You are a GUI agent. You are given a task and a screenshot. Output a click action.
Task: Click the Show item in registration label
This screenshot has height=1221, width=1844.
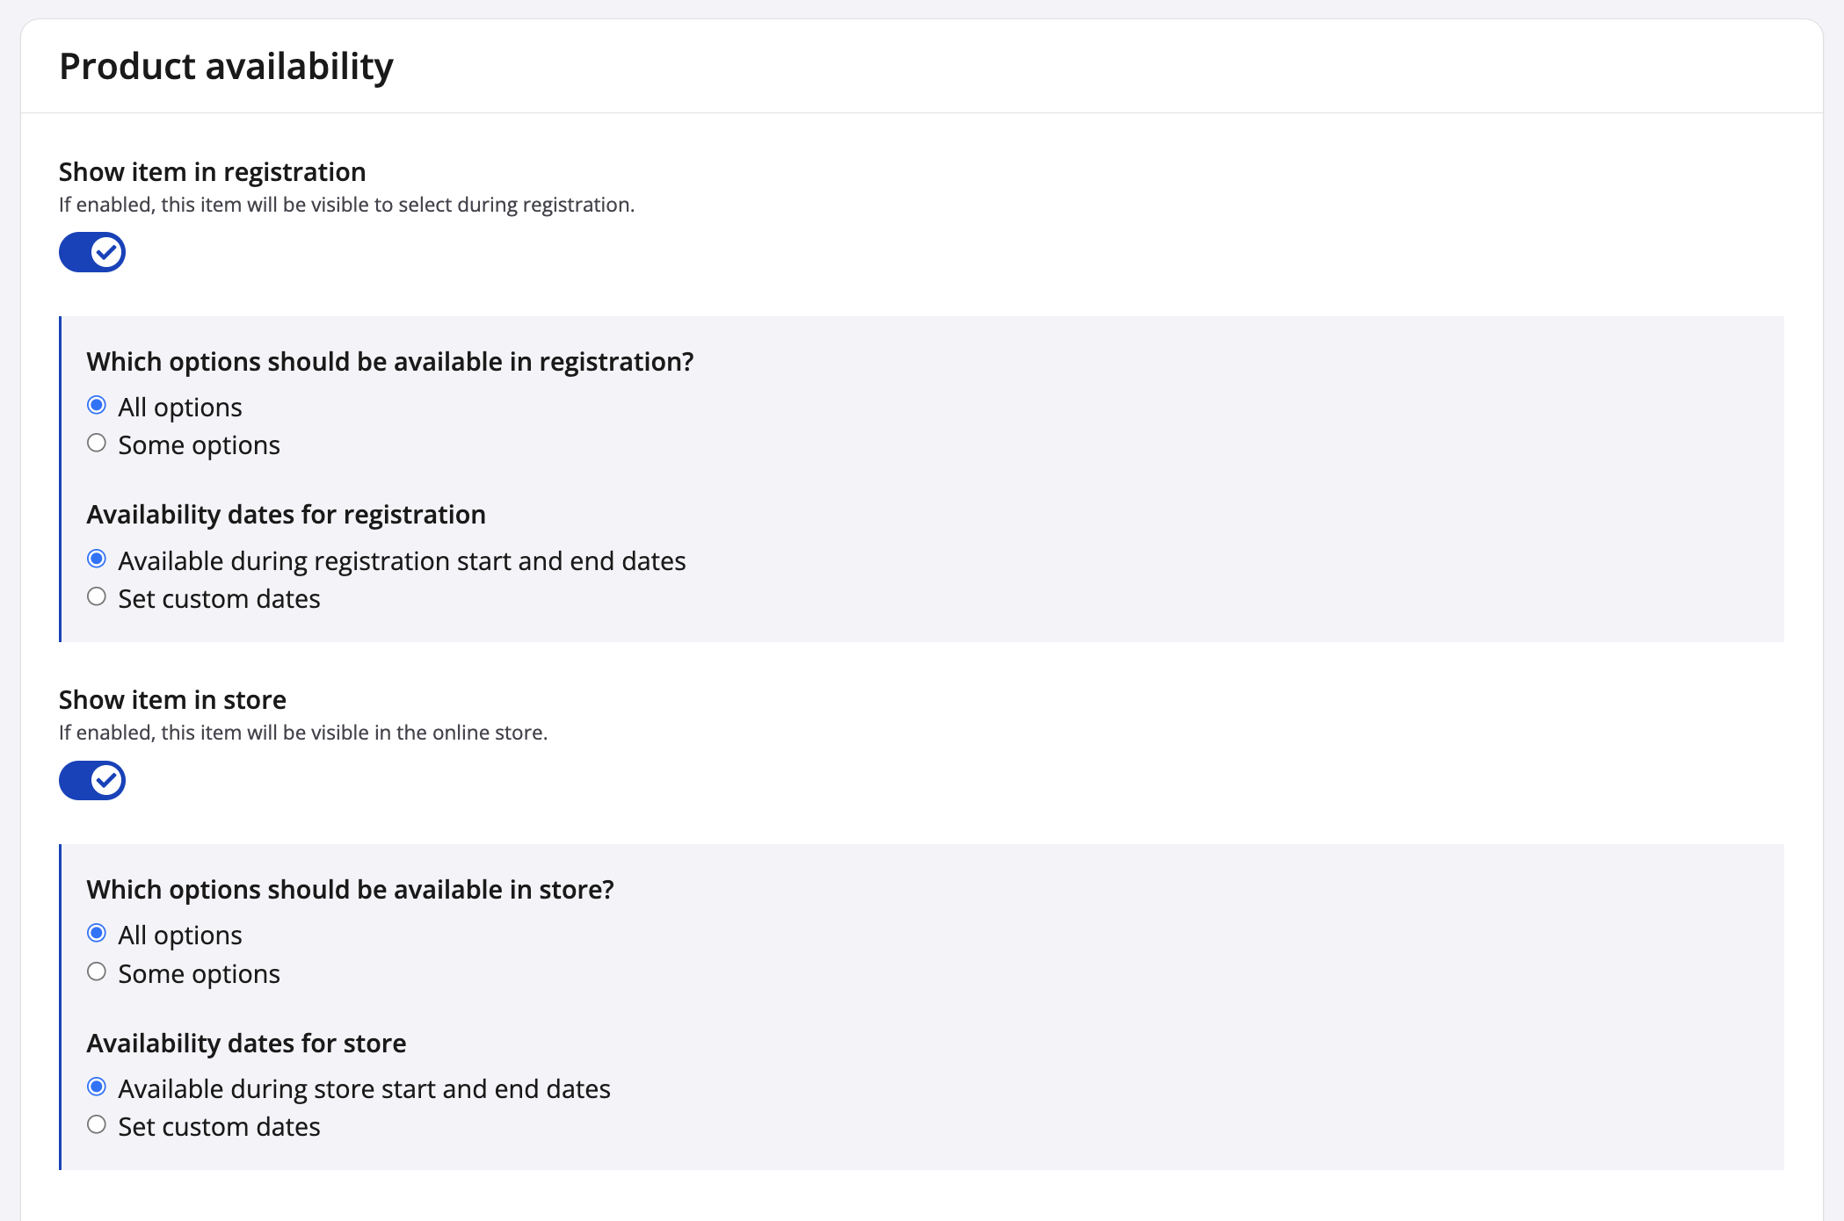pyautogui.click(x=212, y=172)
